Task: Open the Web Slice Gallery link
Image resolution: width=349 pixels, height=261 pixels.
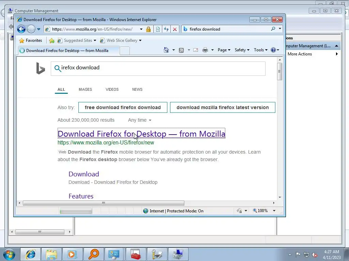Action: 121,40
